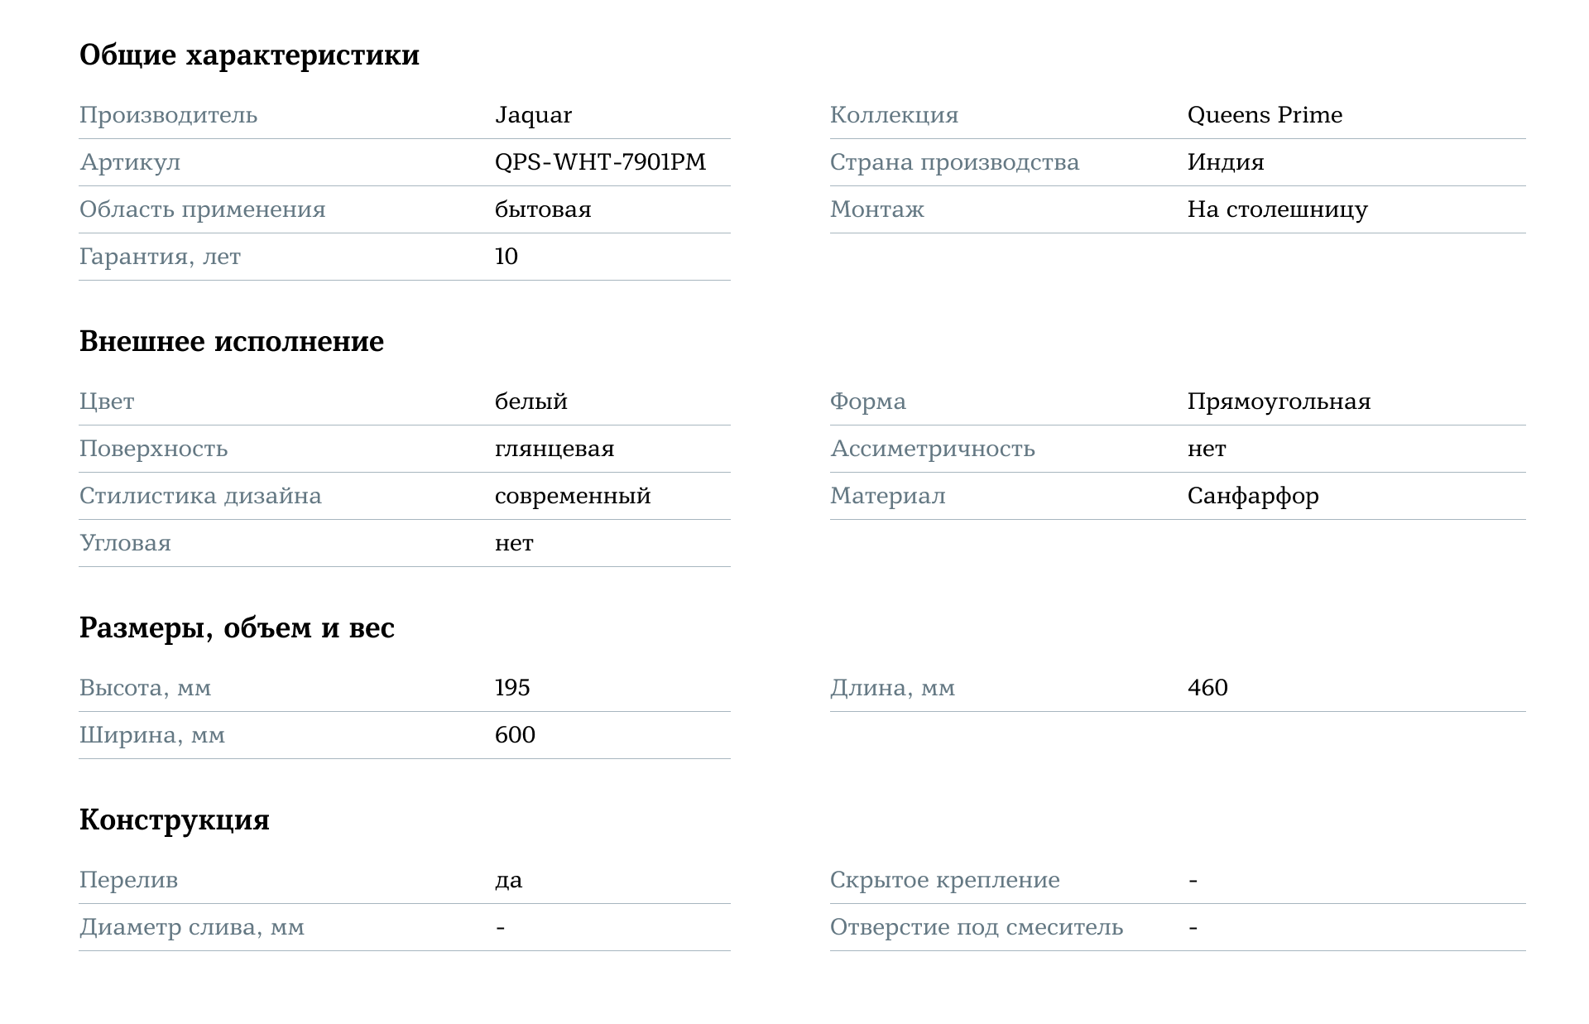The width and height of the screenshot is (1589, 1024).
Task: Click the width value 600
Action: [515, 735]
